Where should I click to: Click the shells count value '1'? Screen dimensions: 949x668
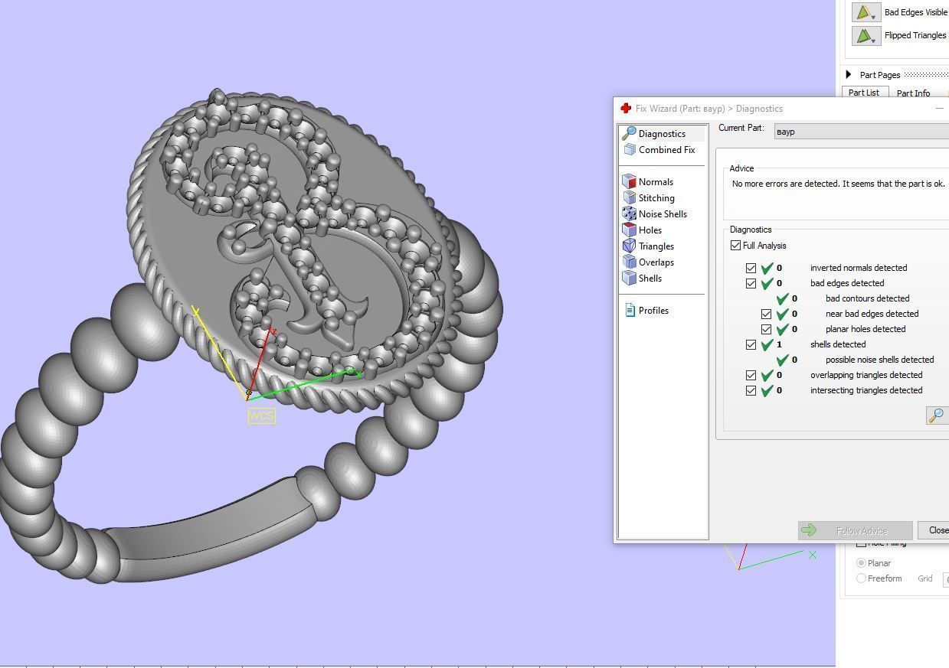[x=779, y=344]
